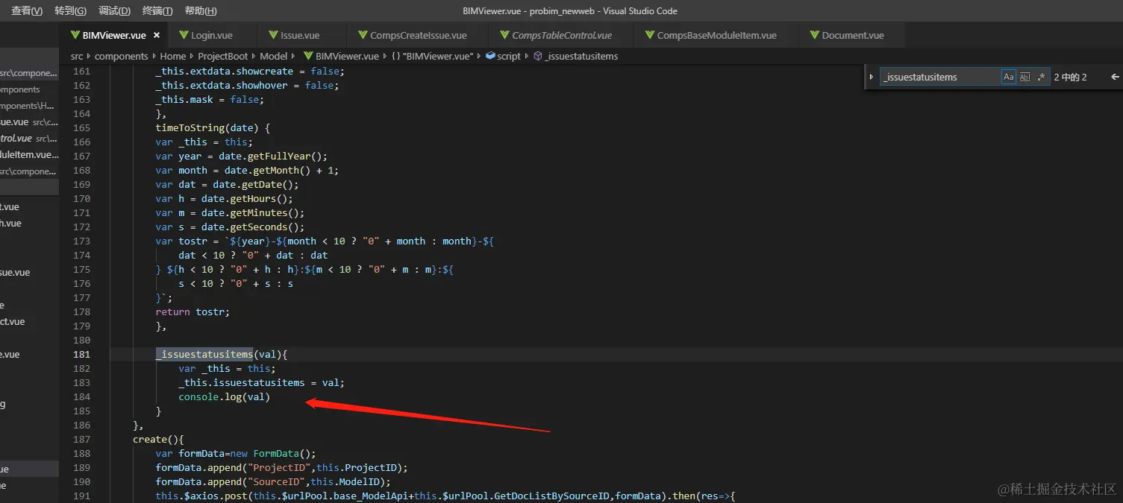Screen dimensions: 1123x503
Task: Click the braces icon in the breadcrumb
Action: coord(395,56)
